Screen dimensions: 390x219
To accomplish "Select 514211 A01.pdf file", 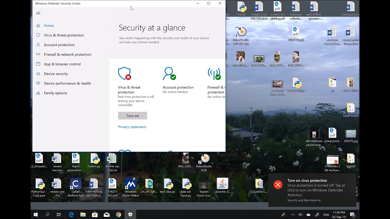I will pos(112,187).
